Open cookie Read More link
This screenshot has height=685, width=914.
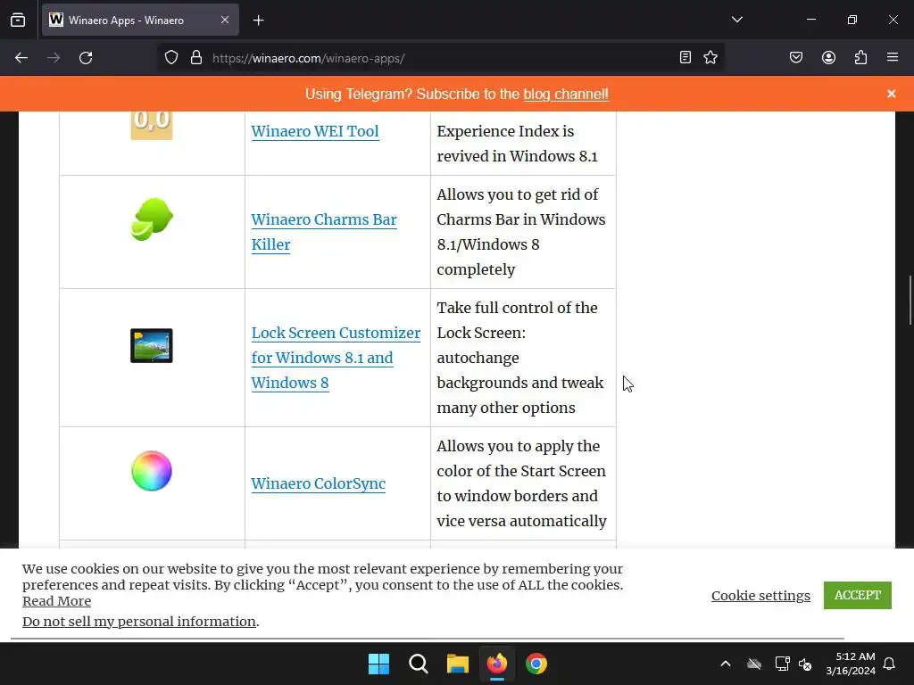point(56,600)
